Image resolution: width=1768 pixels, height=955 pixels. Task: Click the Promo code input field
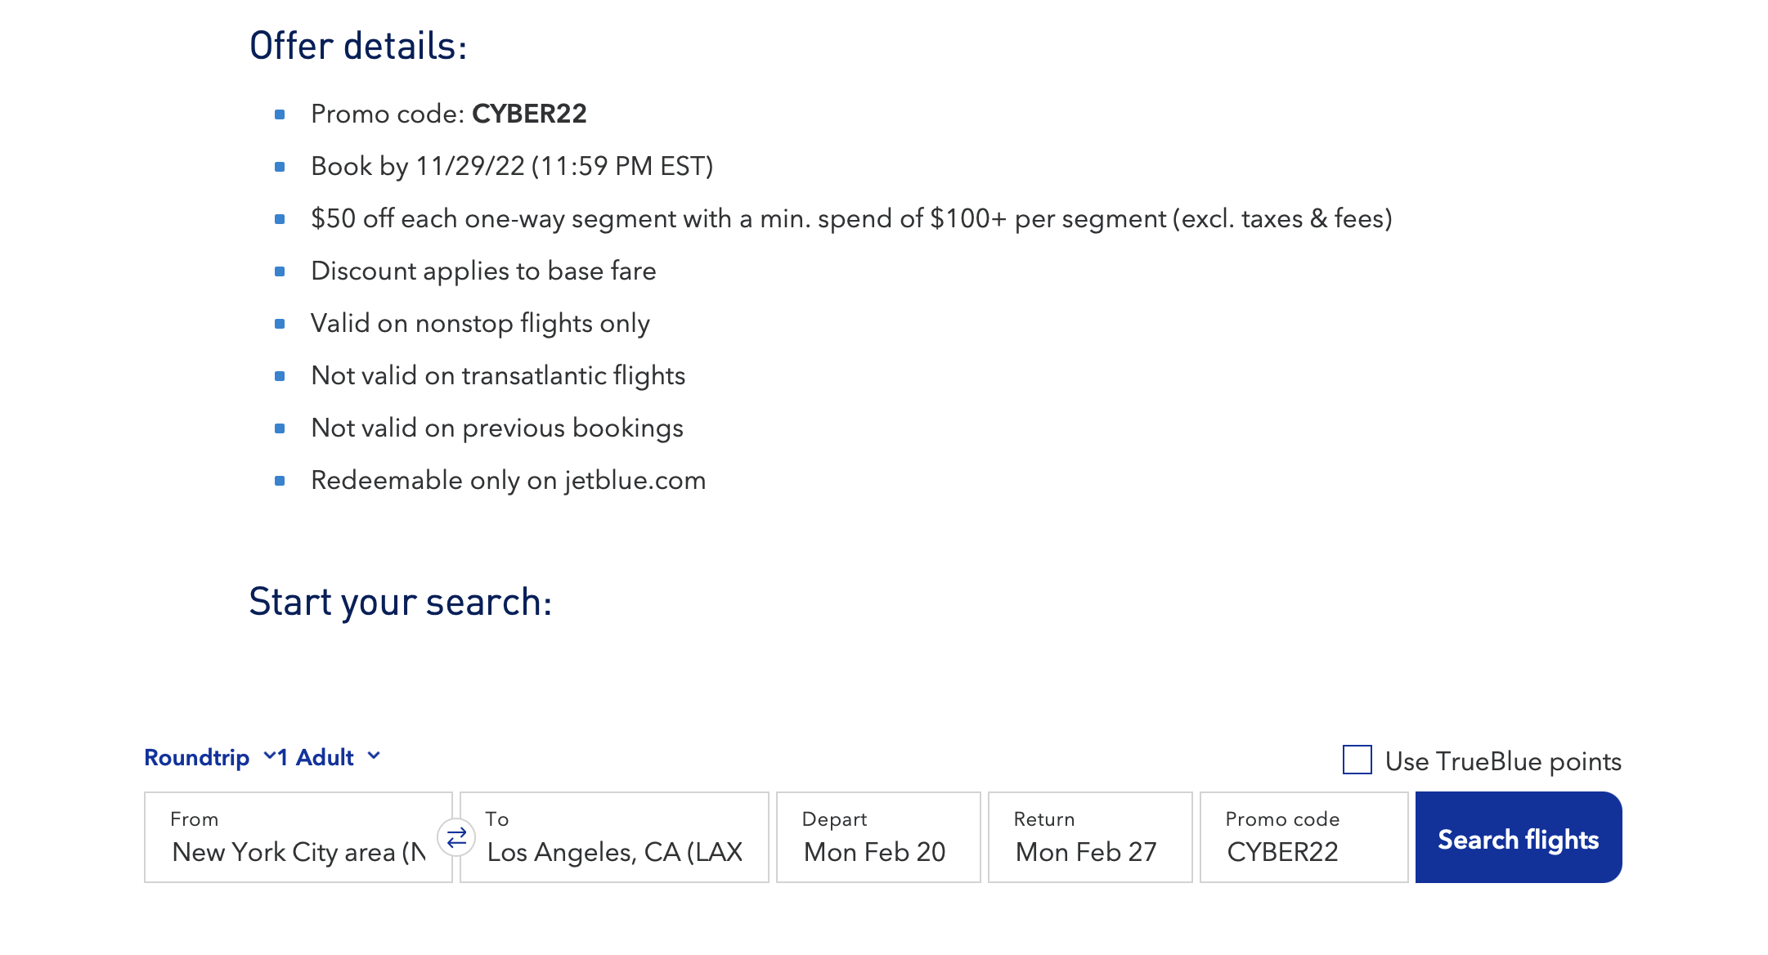[x=1304, y=837]
